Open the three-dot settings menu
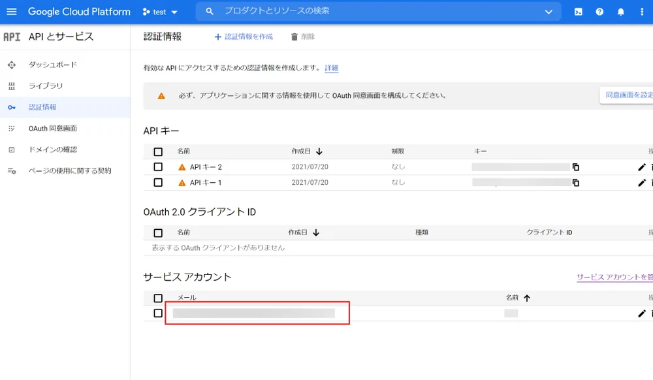Viewport: 653px width, 380px height. tap(642, 12)
